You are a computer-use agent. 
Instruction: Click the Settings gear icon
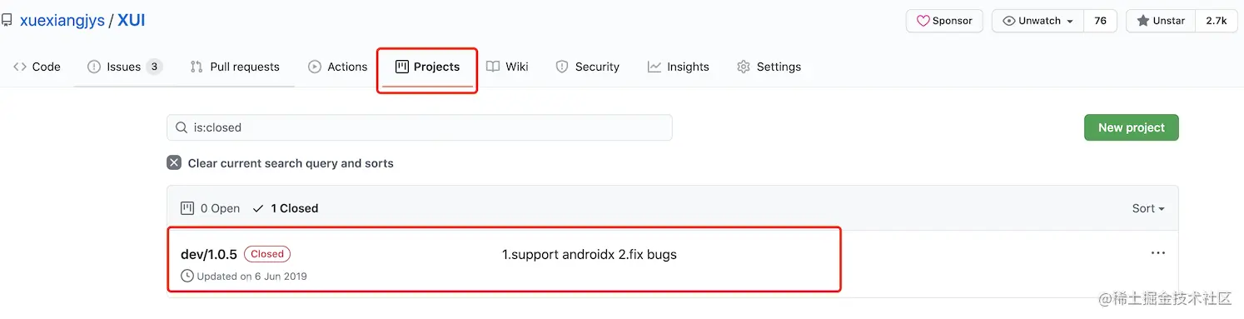point(744,67)
